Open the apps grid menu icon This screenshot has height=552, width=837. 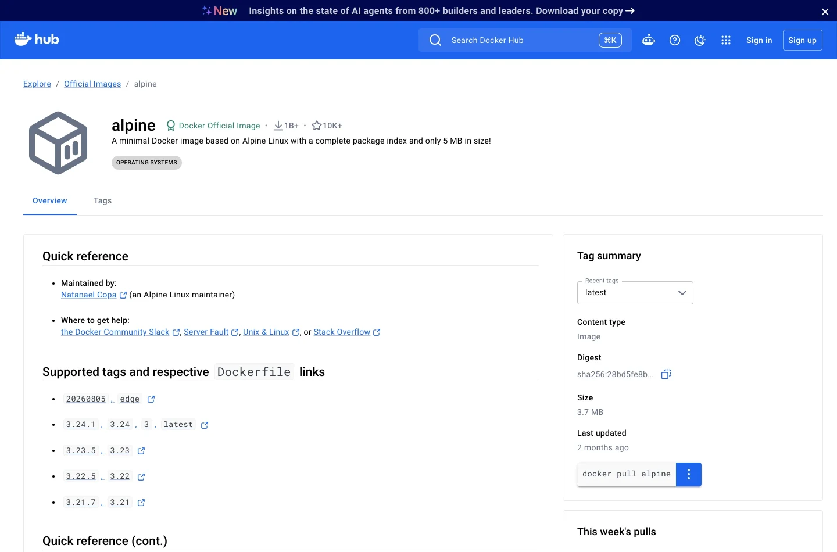tap(726, 40)
